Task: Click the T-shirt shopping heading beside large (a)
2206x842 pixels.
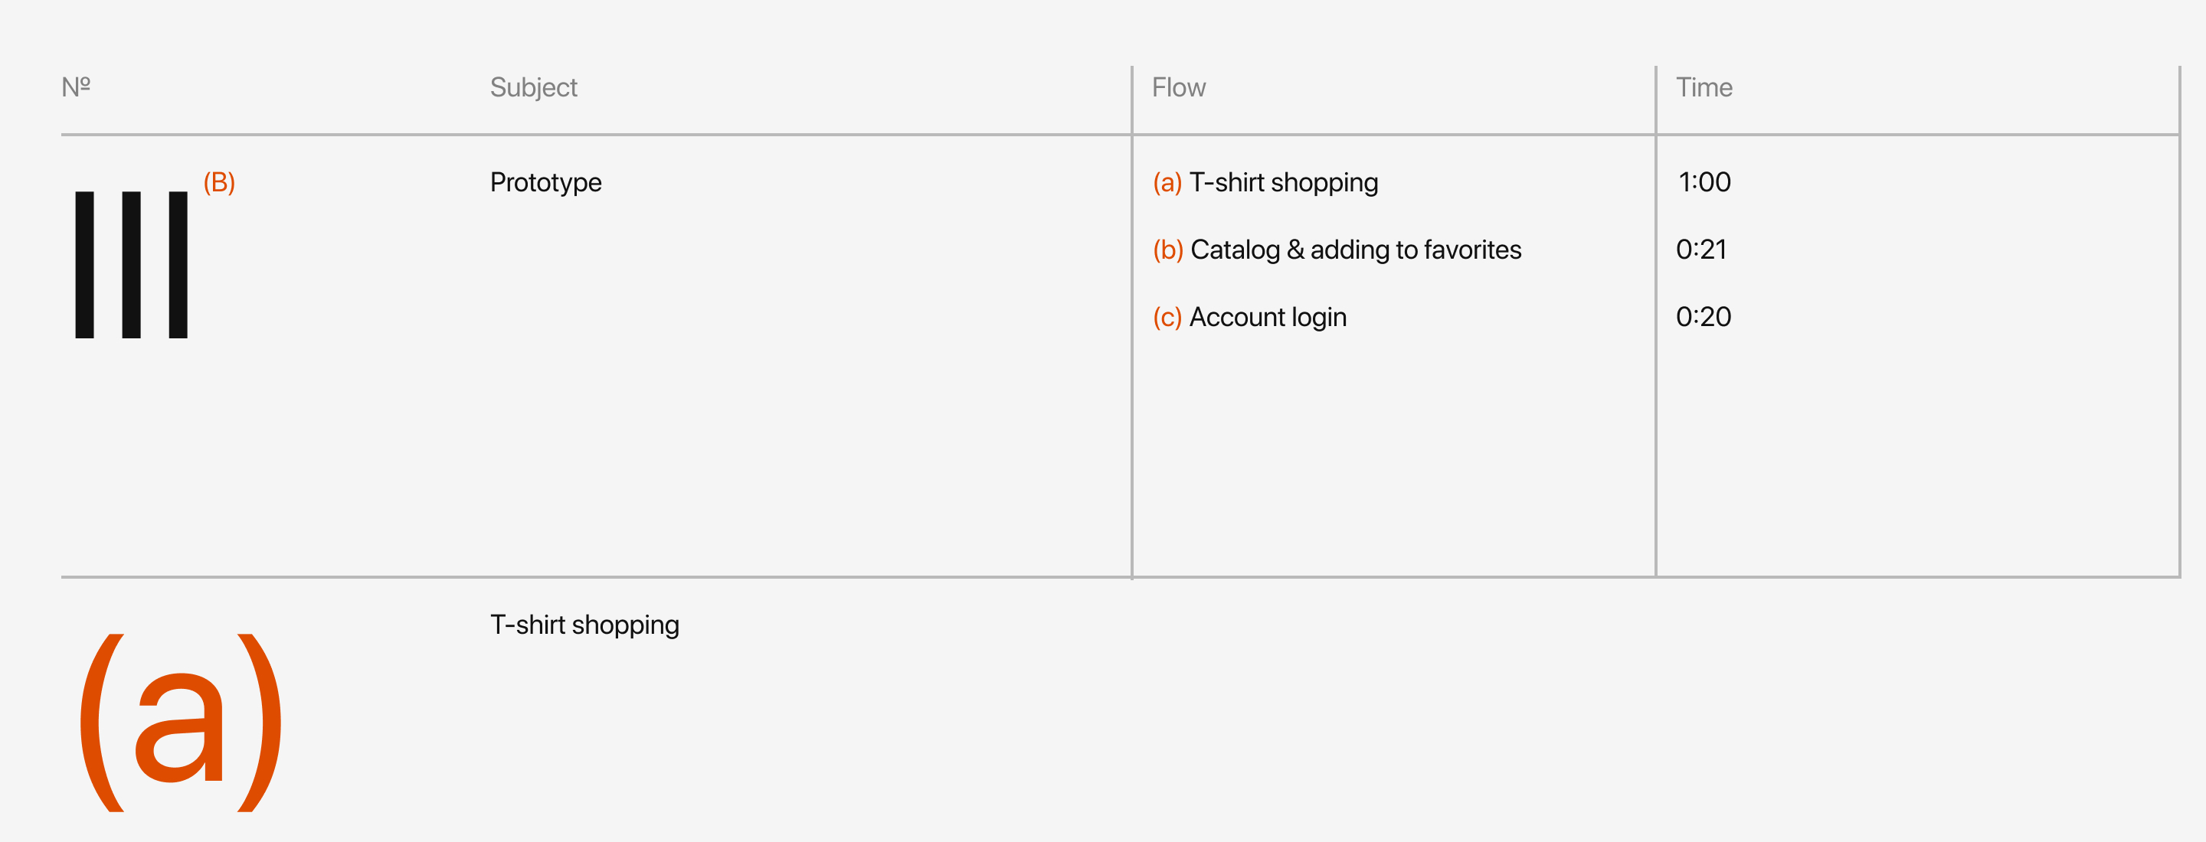Action: point(584,625)
